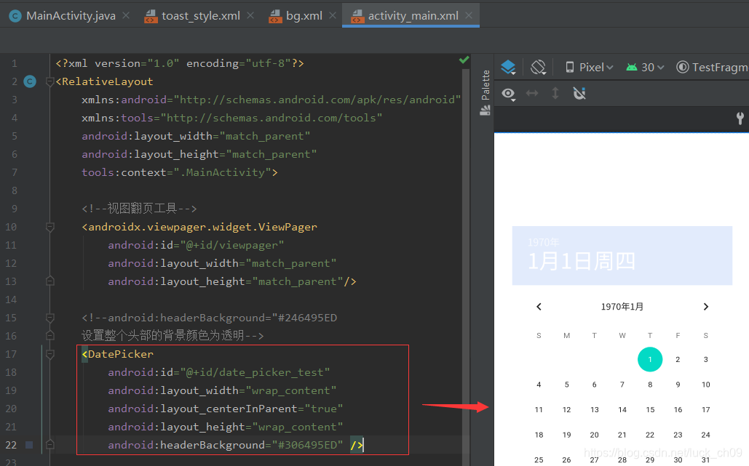The image size is (749, 466).
Task: Select day 15 in the calendar
Action: (x=650, y=410)
